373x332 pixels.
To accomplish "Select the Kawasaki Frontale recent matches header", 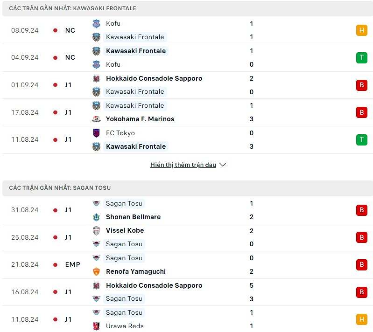I will click(x=73, y=8).
